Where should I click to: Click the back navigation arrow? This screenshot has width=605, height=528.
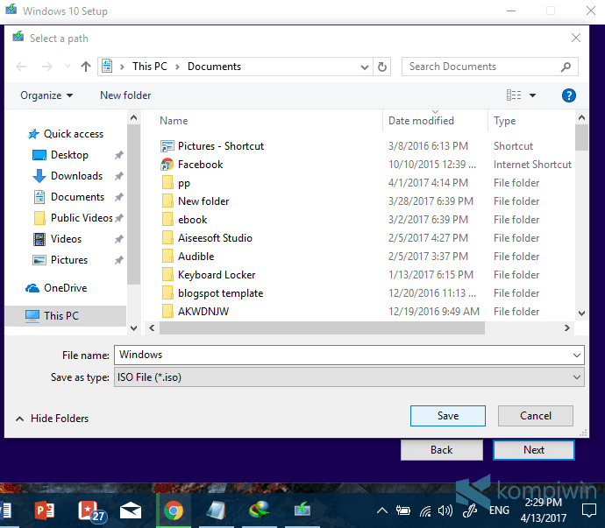[21, 67]
